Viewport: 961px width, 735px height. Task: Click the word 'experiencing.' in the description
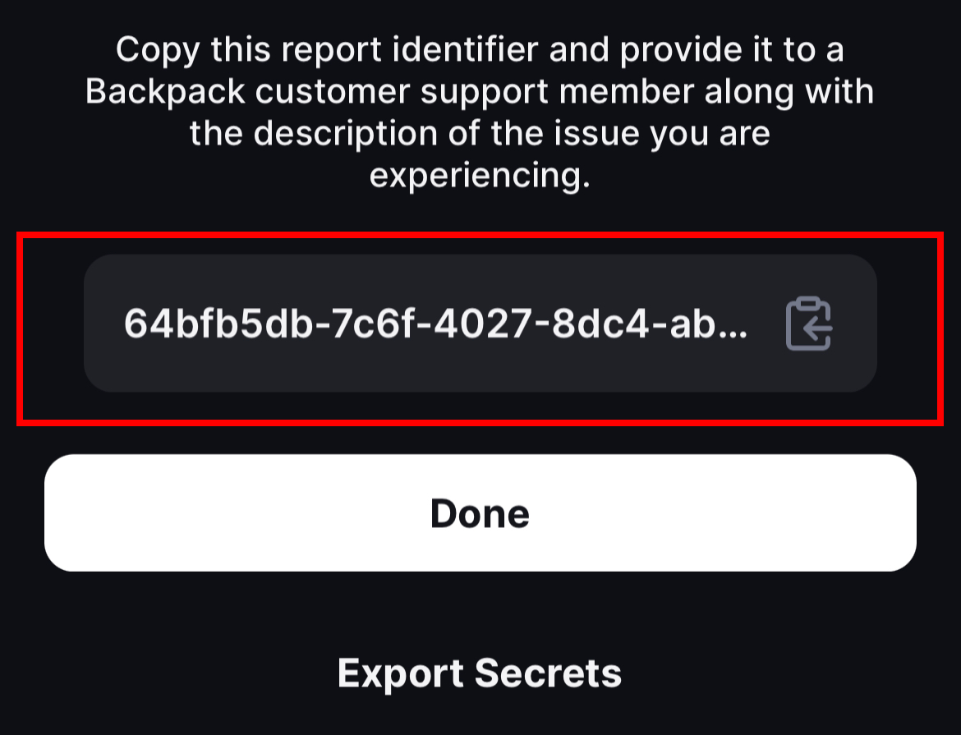[480, 176]
